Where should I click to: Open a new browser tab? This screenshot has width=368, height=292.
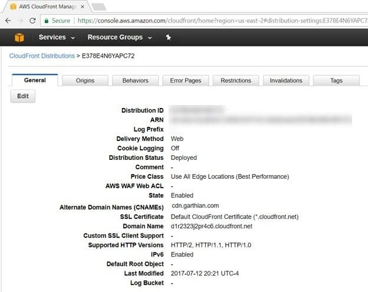(x=99, y=7)
